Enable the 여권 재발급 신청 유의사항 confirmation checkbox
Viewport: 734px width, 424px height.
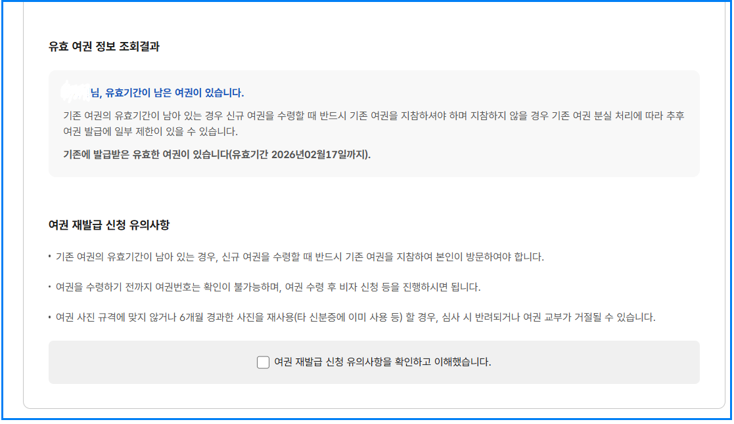coord(262,362)
